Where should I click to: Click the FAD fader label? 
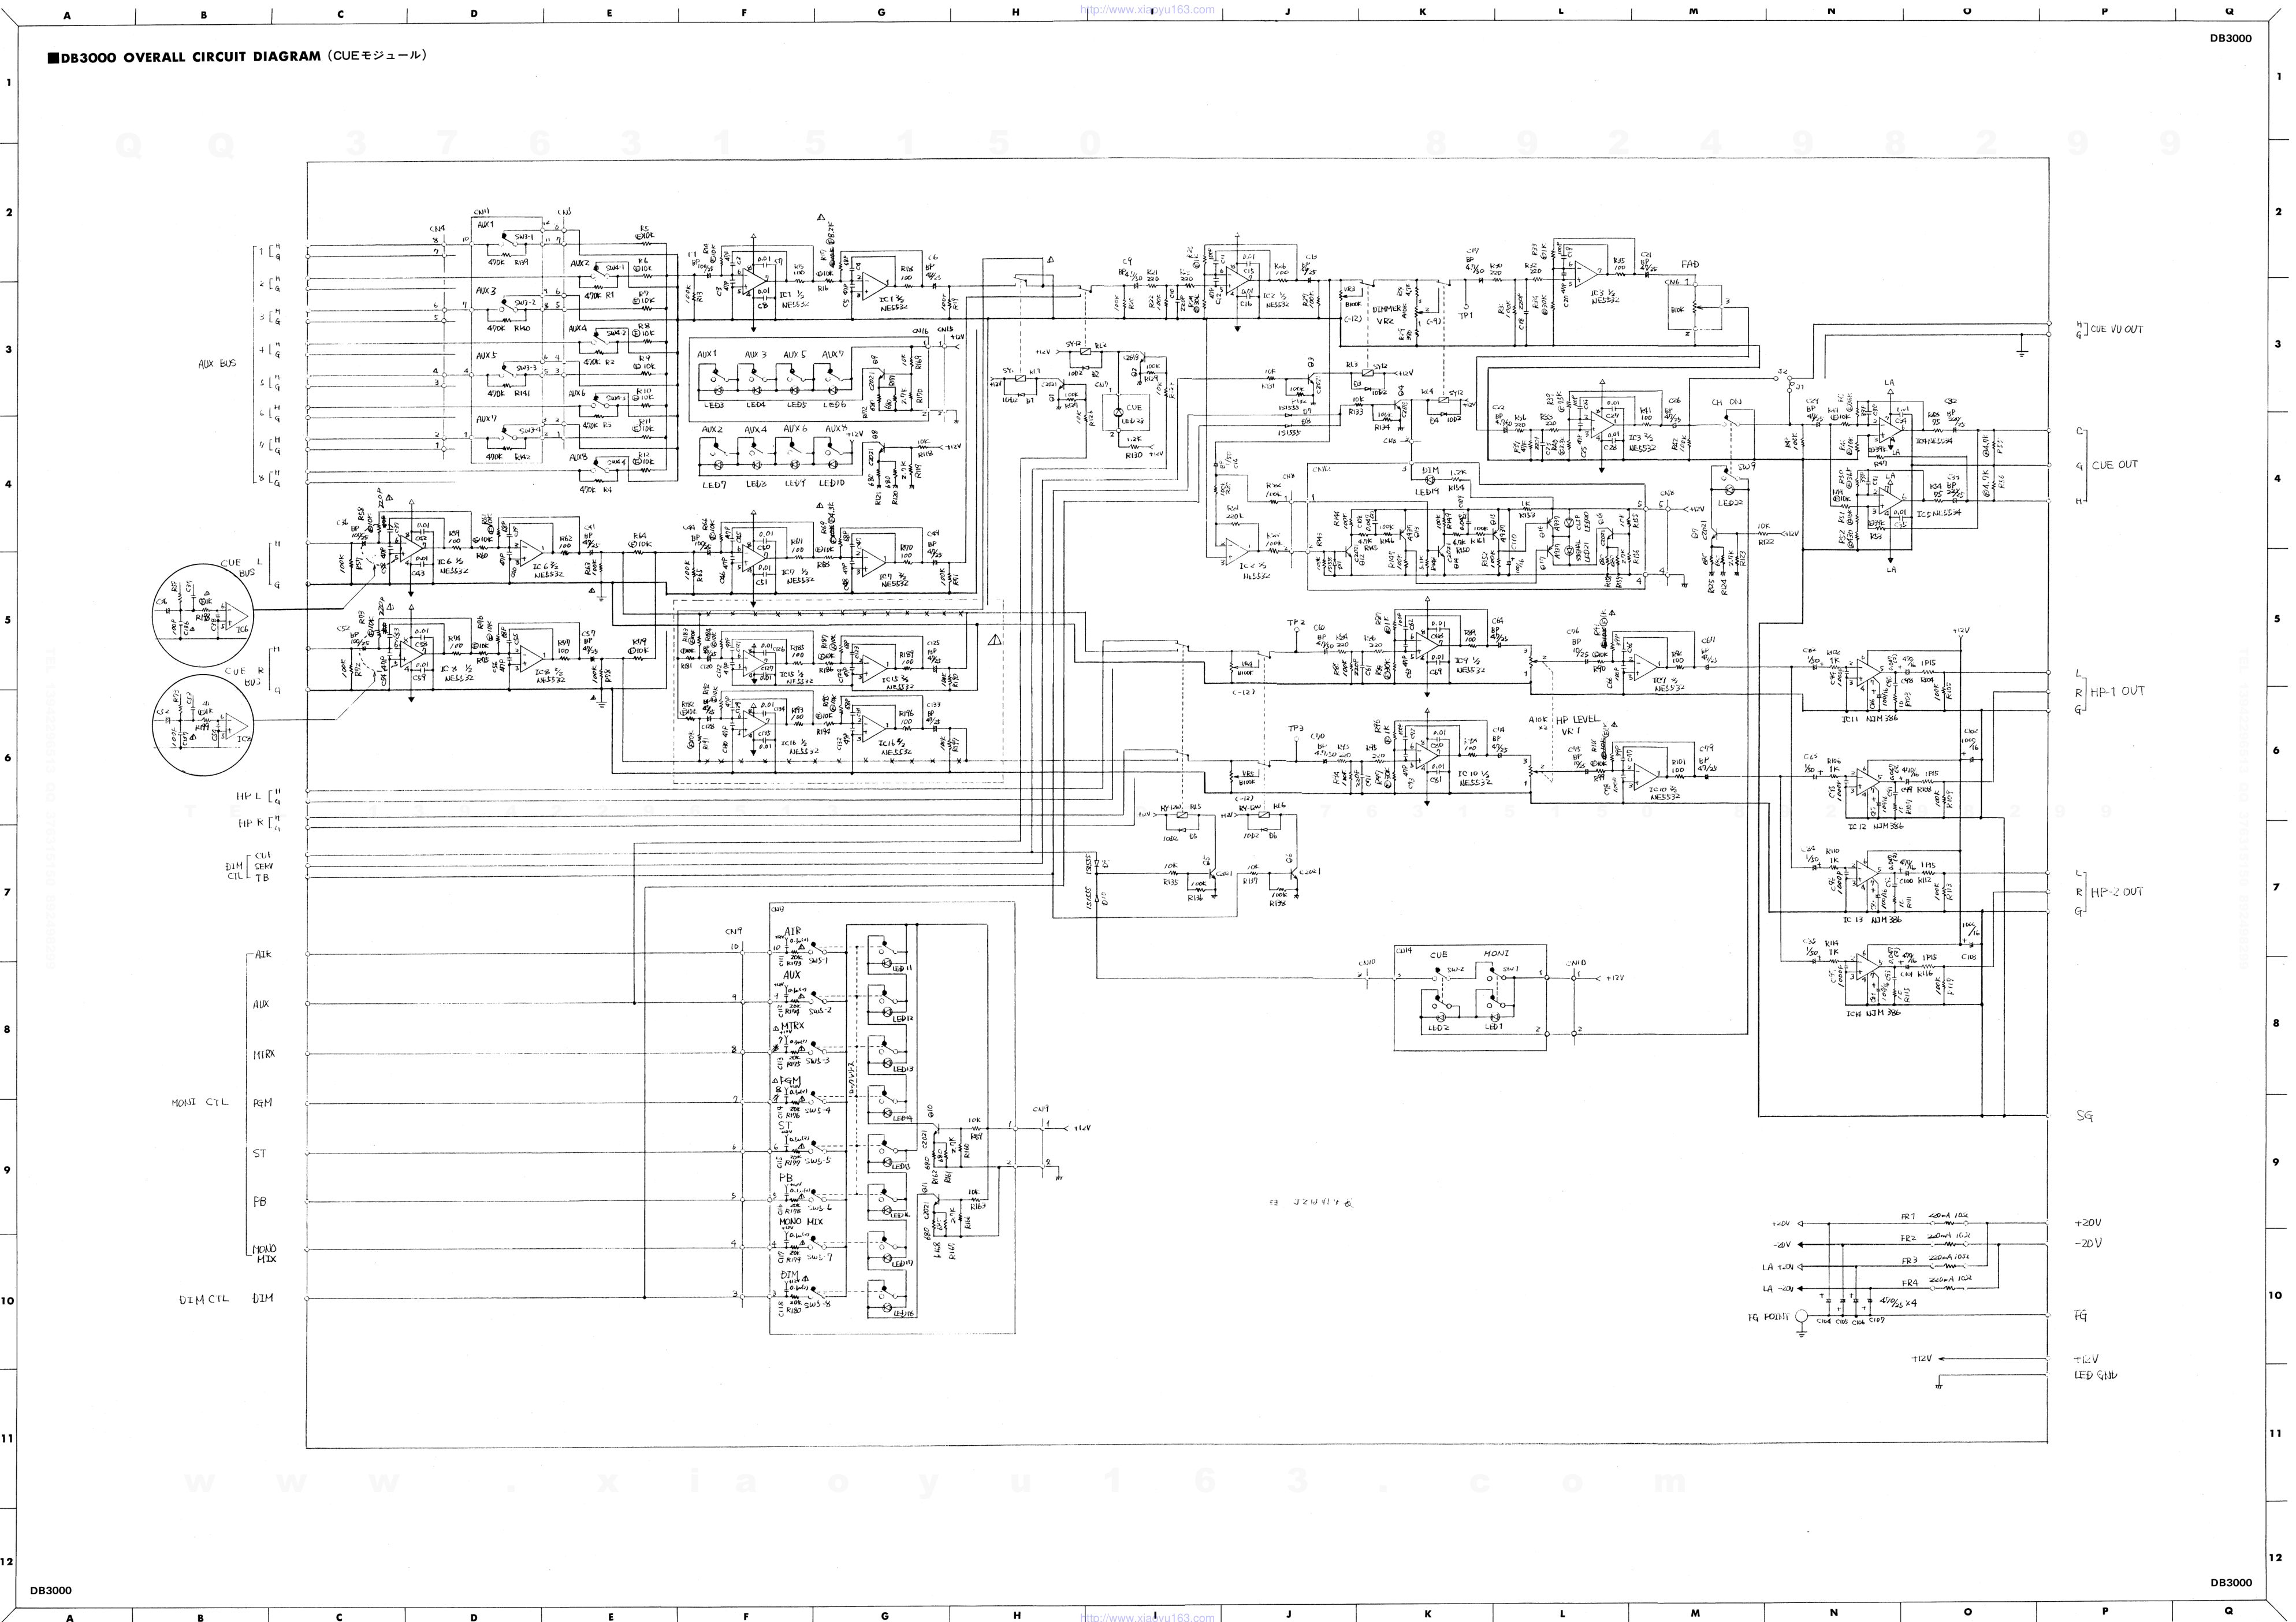coord(1689,265)
